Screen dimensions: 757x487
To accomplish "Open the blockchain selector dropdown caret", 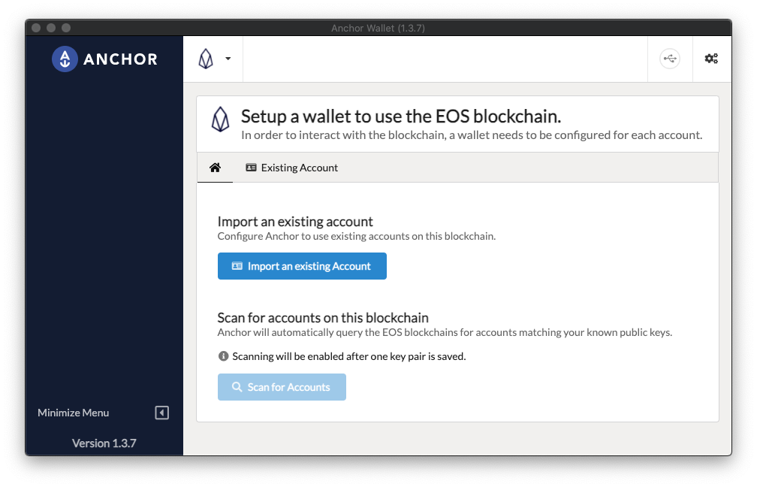I will (x=228, y=59).
